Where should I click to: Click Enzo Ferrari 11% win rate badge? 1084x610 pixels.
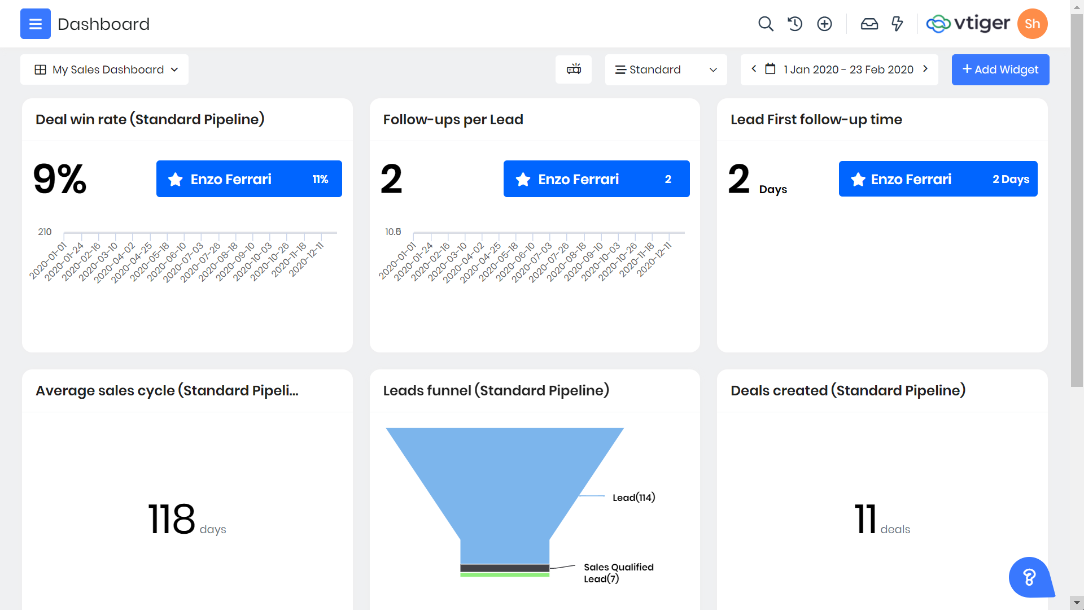(x=249, y=179)
